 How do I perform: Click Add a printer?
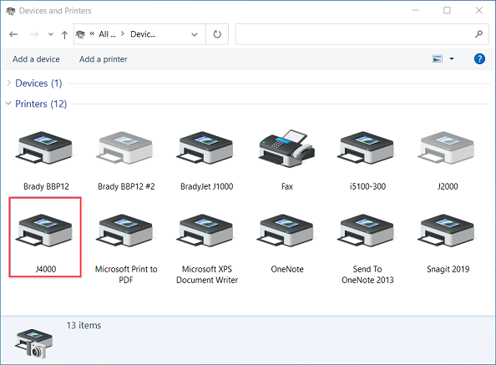tap(103, 59)
